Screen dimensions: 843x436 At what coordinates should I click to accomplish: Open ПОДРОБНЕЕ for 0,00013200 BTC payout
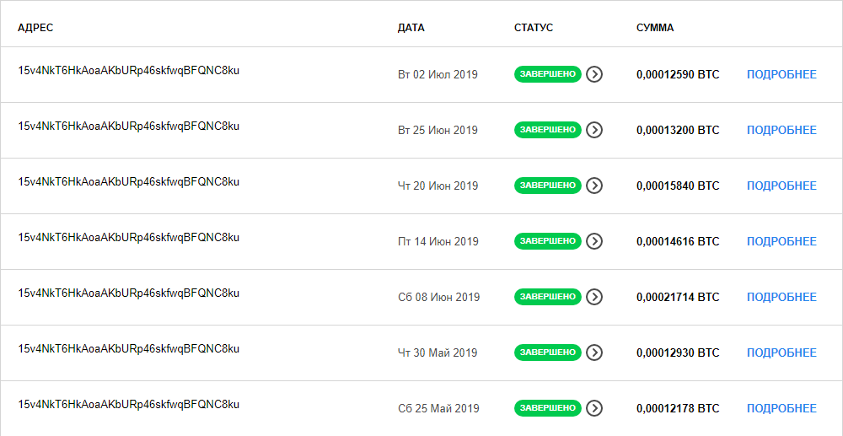[x=781, y=130]
